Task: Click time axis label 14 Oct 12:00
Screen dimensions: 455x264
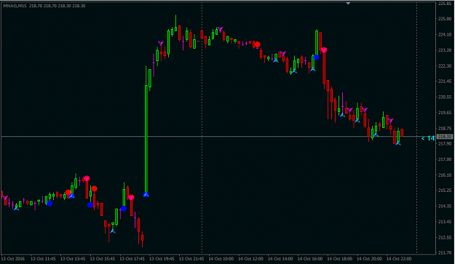Action: 250,258
